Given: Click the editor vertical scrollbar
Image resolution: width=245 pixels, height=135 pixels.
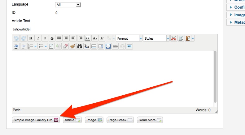Looking at the screenshot, I should click(215, 77).
